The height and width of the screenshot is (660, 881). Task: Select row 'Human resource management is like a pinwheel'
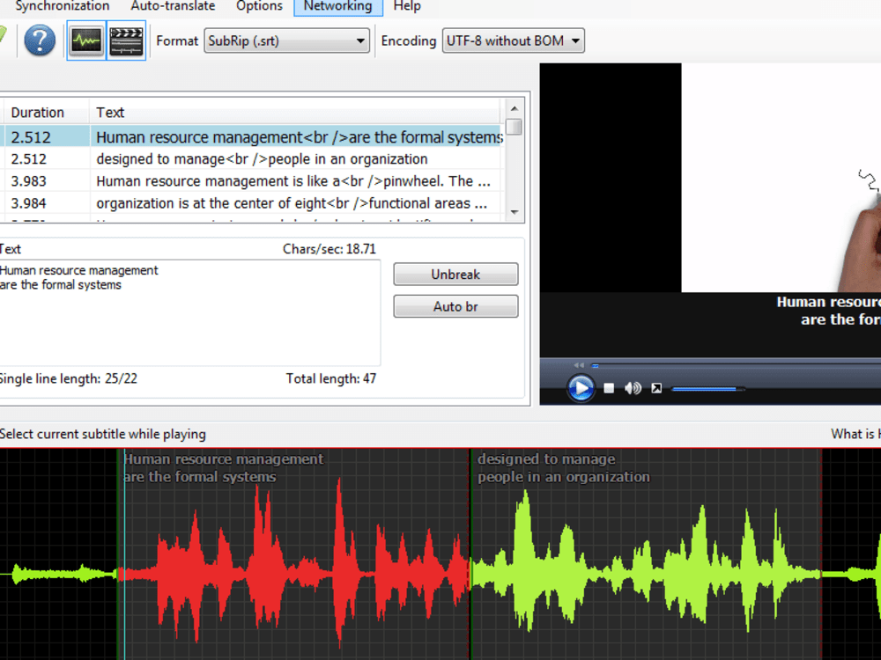pyautogui.click(x=250, y=181)
